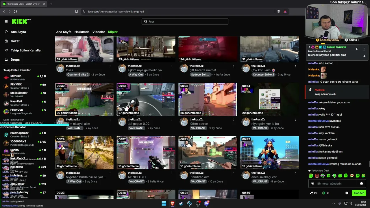Click the browser address bar URL

click(x=116, y=12)
